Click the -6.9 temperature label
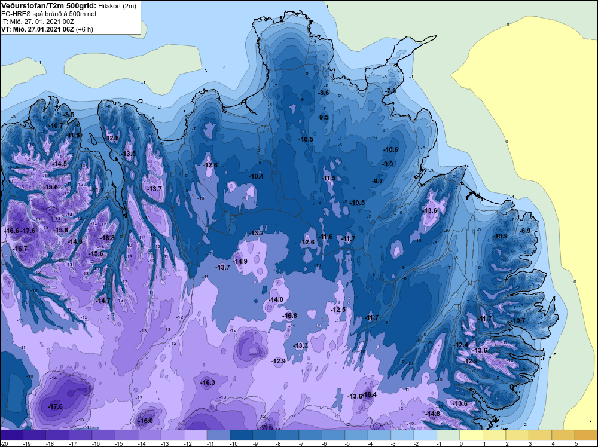598x447 pixels. 526,231
